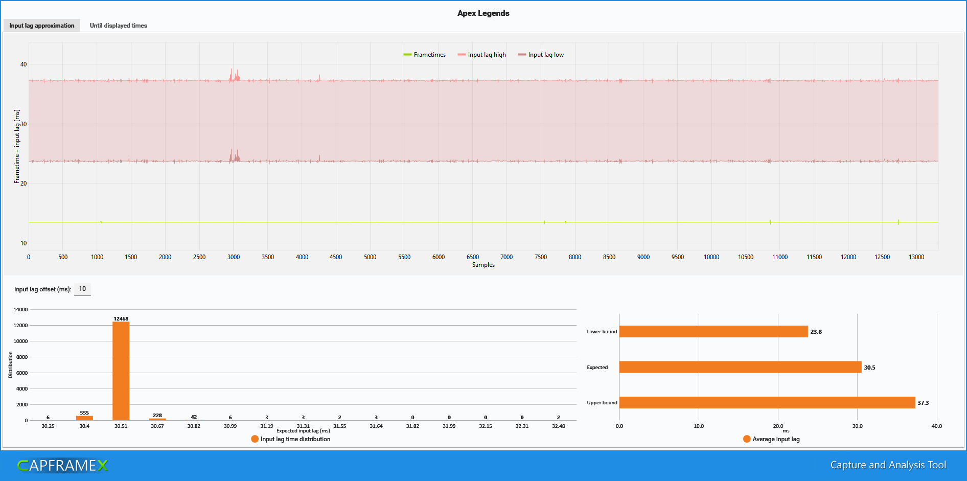The height and width of the screenshot is (481, 967).
Task: Click the Lower bound orange bar
Action: point(713,332)
